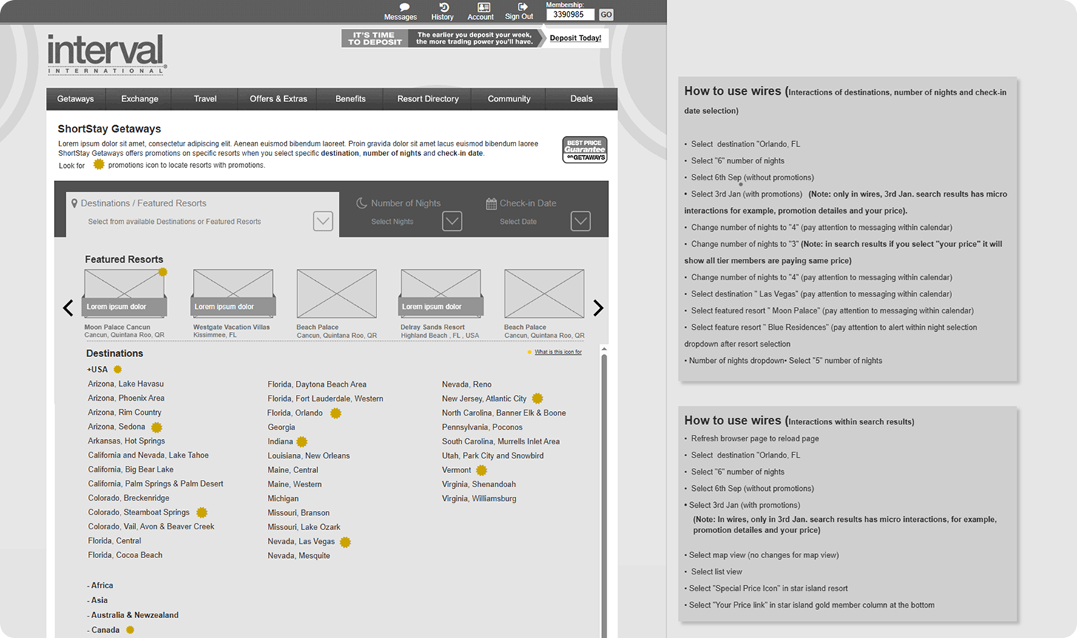Viewport: 1077px width, 638px height.
Task: Click the History clock icon
Action: point(444,7)
